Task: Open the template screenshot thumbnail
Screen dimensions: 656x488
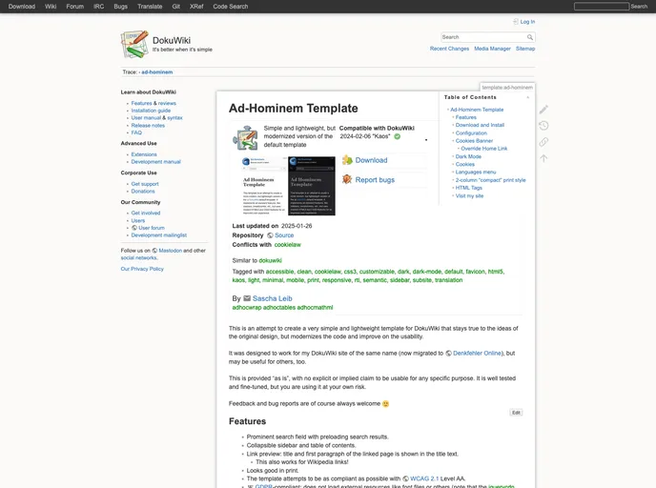Action: point(288,186)
